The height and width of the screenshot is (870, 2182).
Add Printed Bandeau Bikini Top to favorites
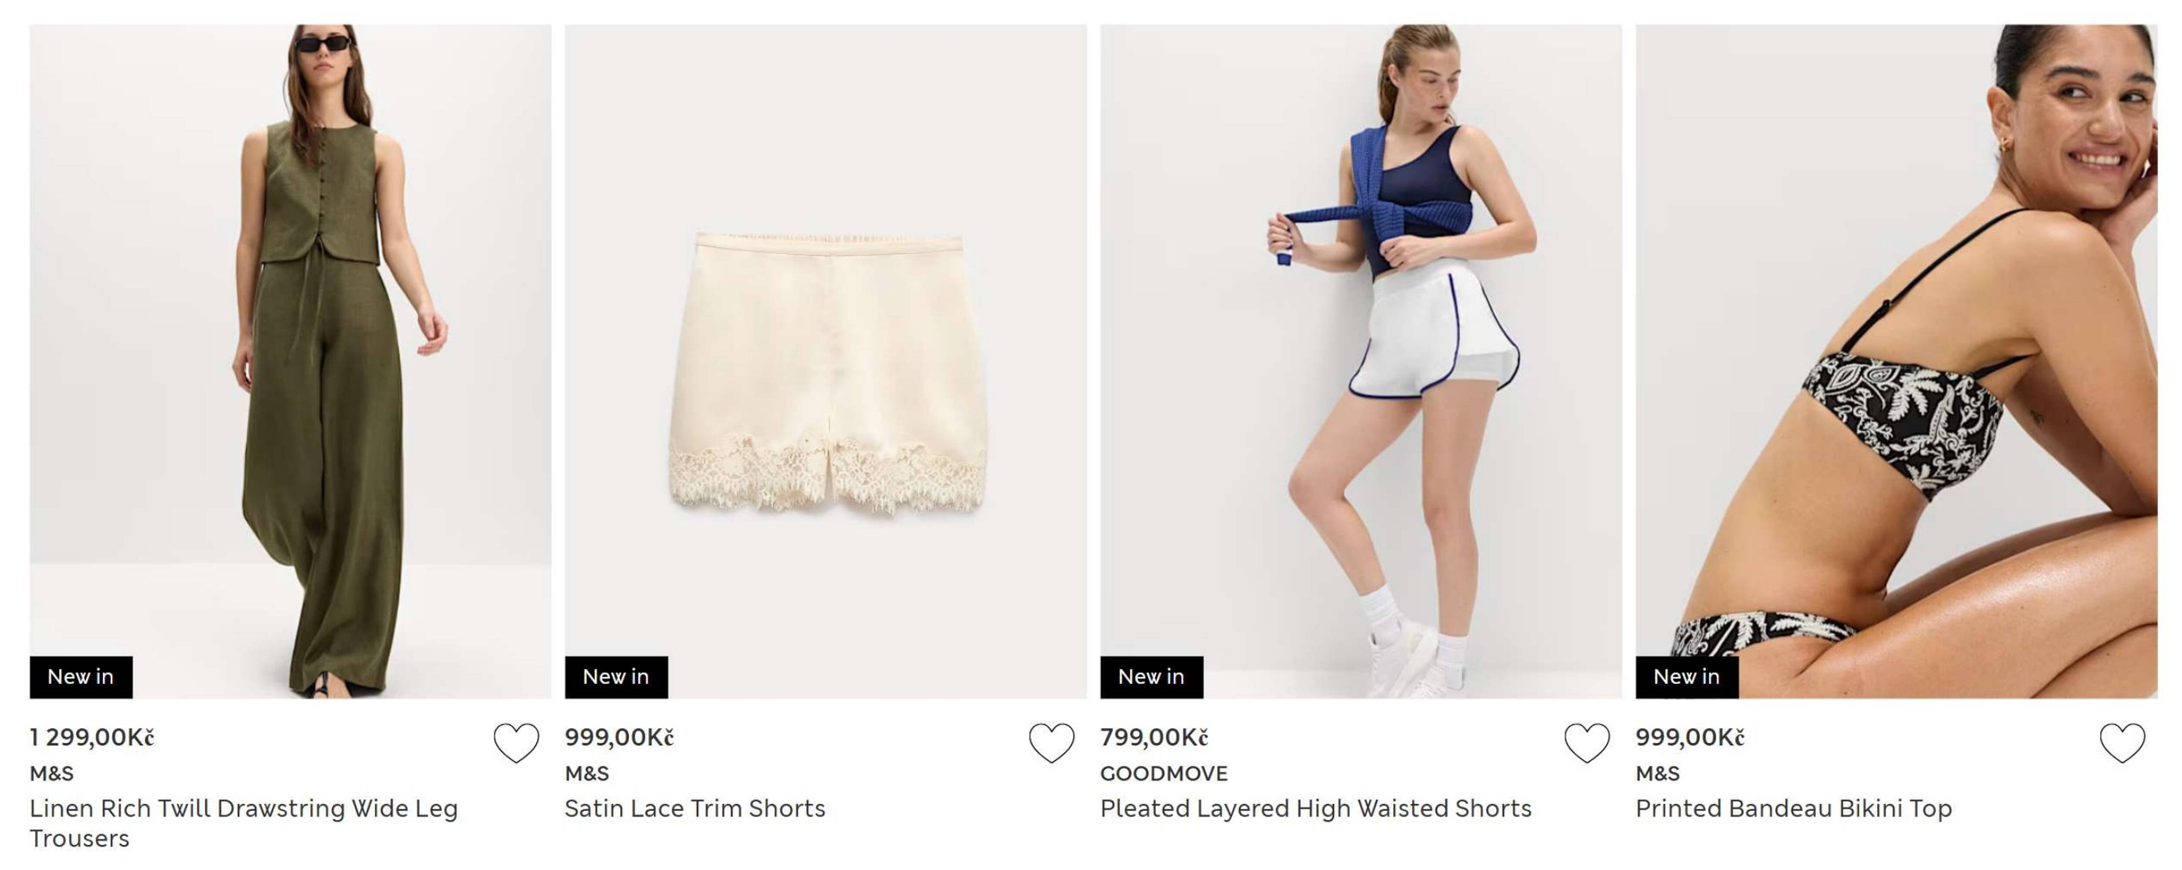click(x=2122, y=743)
